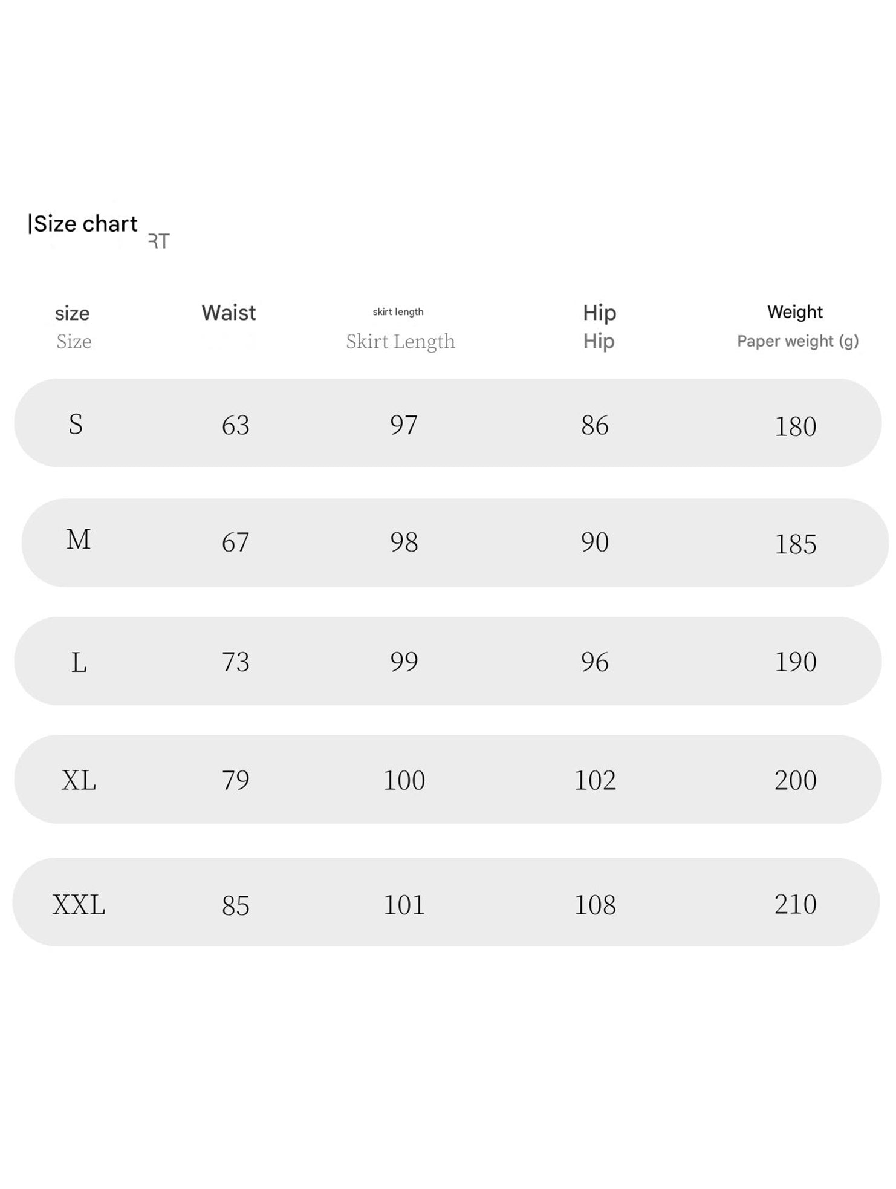Select the M size label

coord(79,539)
